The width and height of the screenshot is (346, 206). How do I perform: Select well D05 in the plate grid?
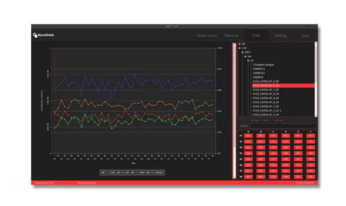coord(286,159)
